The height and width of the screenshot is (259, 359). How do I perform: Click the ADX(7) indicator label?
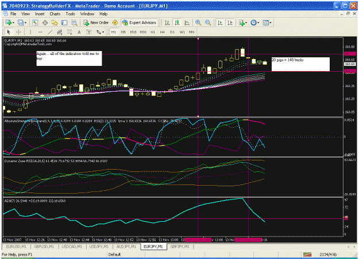[35, 201]
